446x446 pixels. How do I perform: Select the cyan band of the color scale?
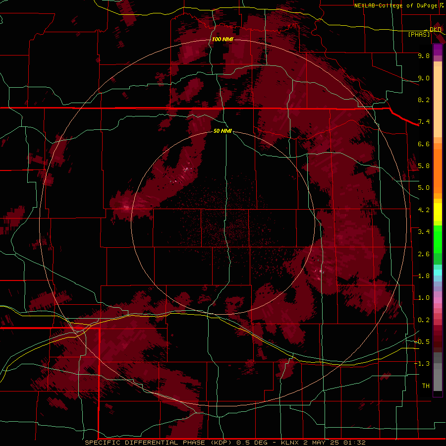click(x=438, y=273)
